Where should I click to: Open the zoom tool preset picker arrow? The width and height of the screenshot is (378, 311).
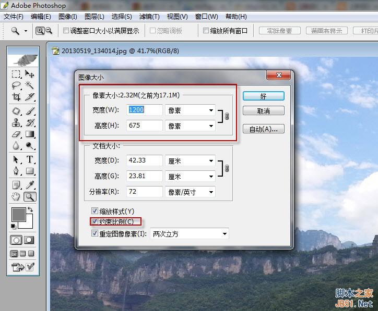point(26,31)
